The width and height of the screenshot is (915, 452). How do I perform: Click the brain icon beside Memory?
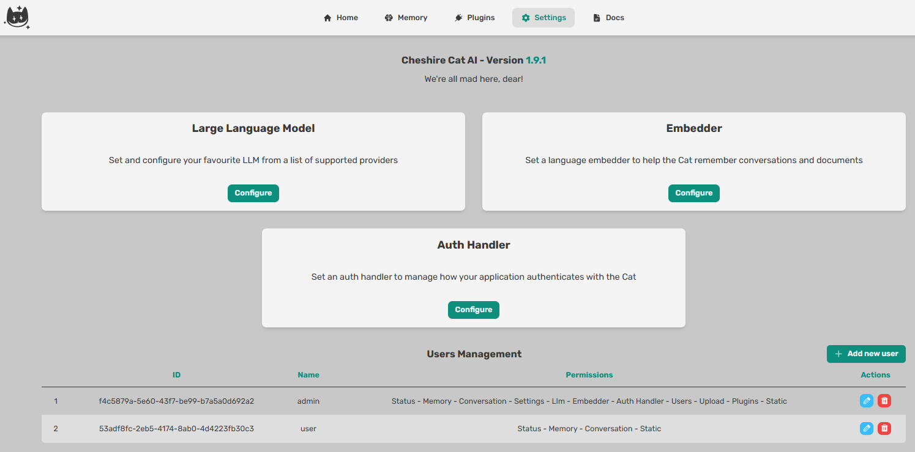[389, 18]
